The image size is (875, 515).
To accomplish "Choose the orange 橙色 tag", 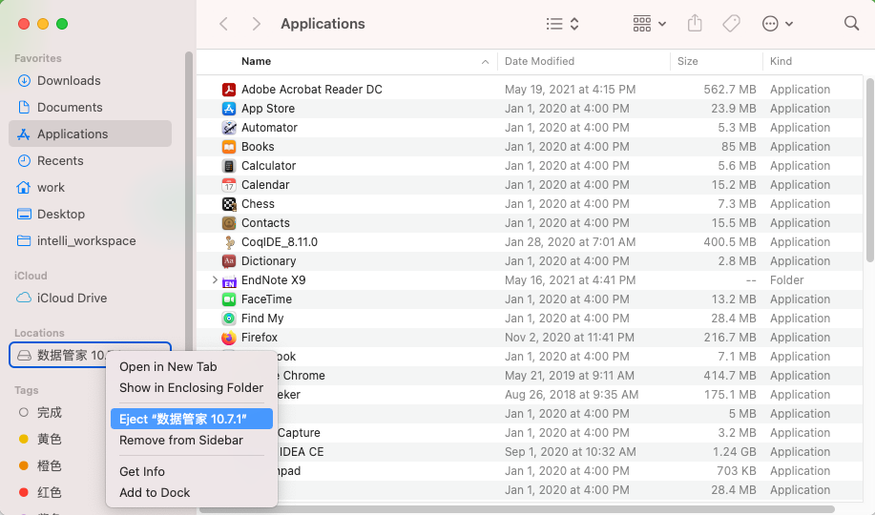I will (49, 466).
